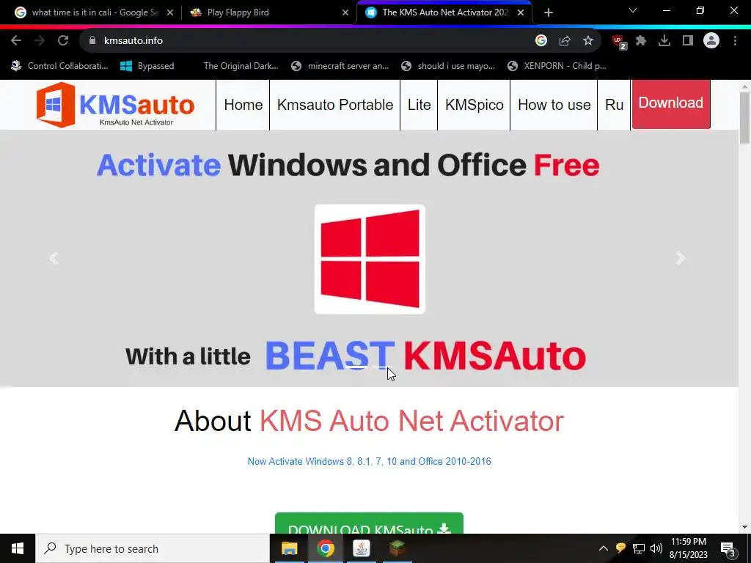Show Chrome downloads

click(664, 41)
